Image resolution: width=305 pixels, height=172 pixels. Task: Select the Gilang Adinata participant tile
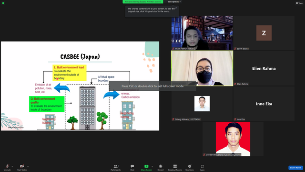[202, 104]
